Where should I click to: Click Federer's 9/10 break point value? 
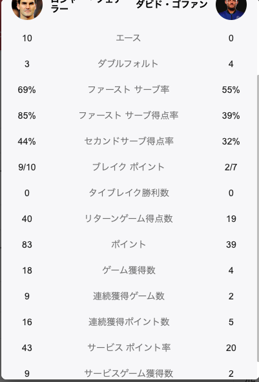click(x=27, y=167)
